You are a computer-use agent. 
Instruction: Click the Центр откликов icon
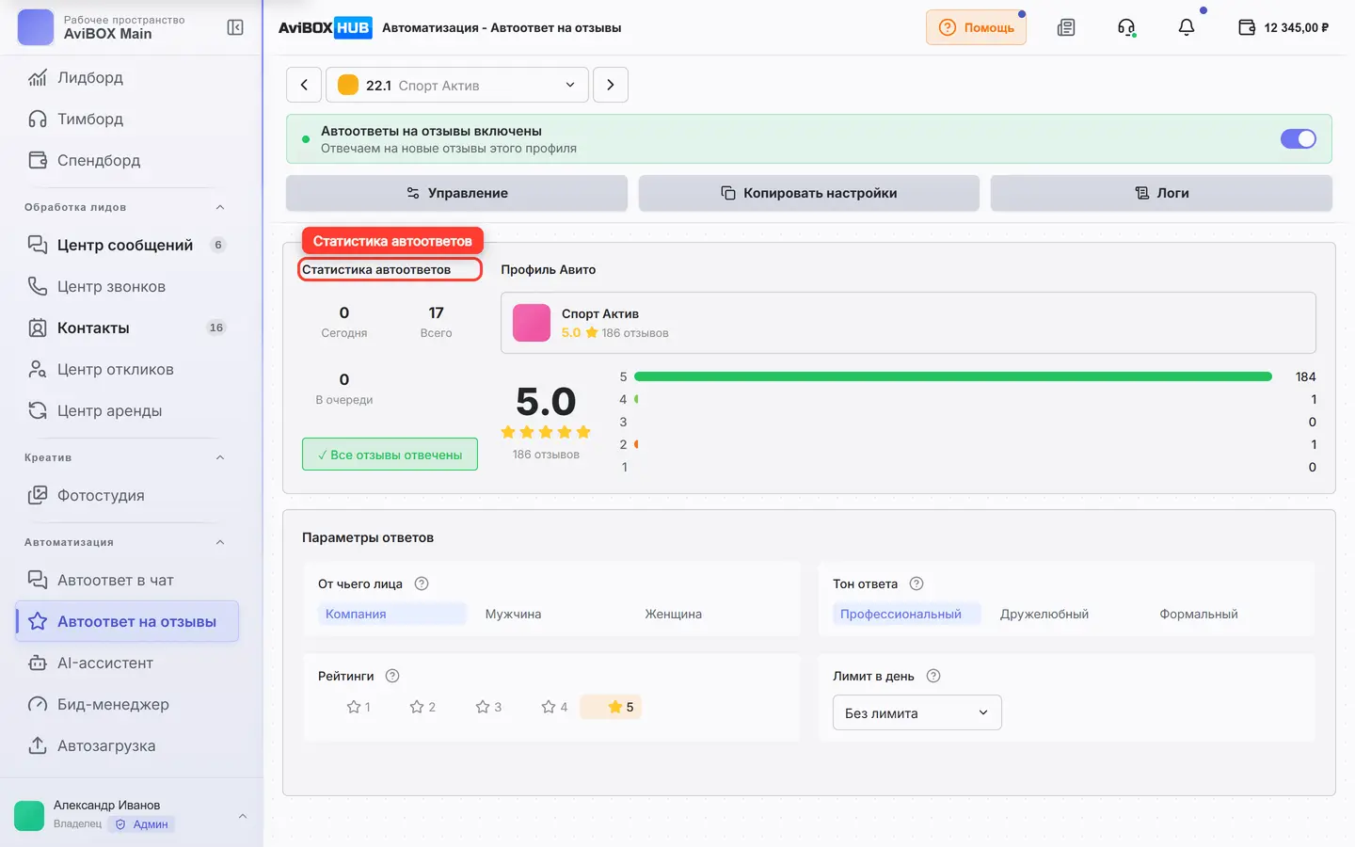tap(38, 369)
